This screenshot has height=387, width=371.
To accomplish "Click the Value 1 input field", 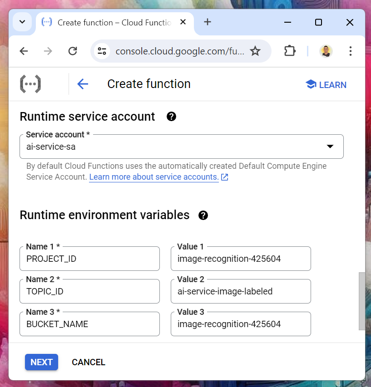I will pos(241,259).
